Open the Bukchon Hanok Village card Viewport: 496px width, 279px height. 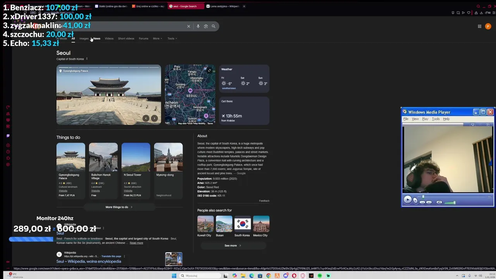pos(103,170)
